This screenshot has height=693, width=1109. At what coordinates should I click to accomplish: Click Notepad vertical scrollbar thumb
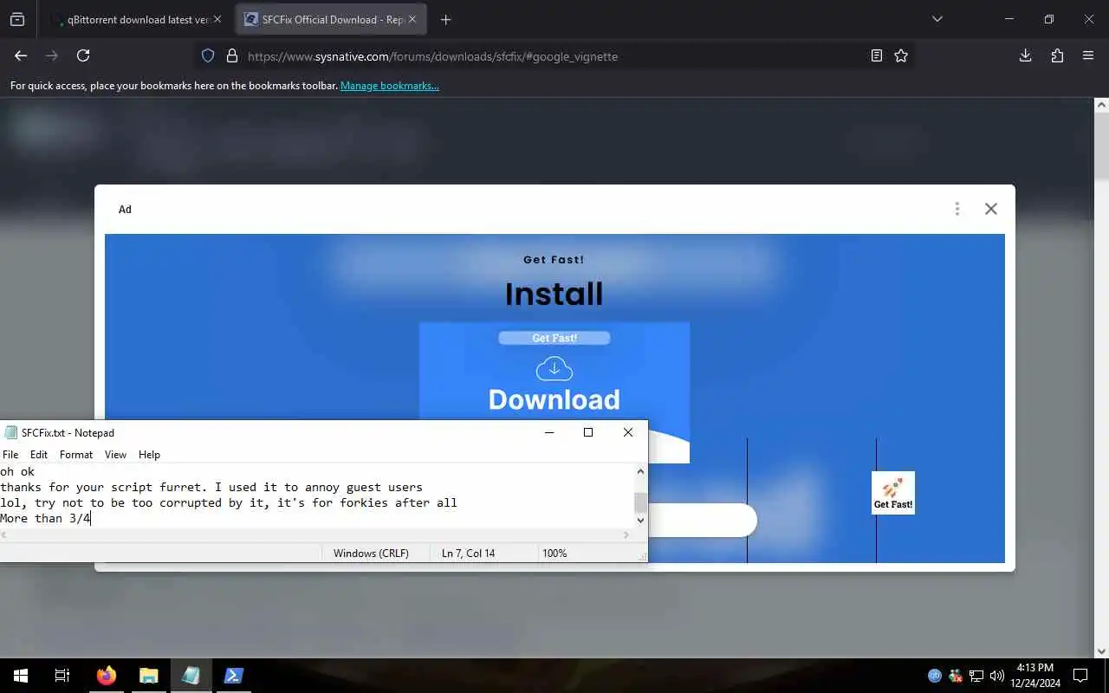(x=640, y=502)
